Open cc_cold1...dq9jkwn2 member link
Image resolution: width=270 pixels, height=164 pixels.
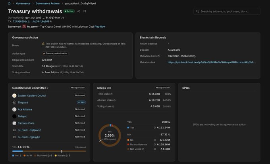(29, 130)
